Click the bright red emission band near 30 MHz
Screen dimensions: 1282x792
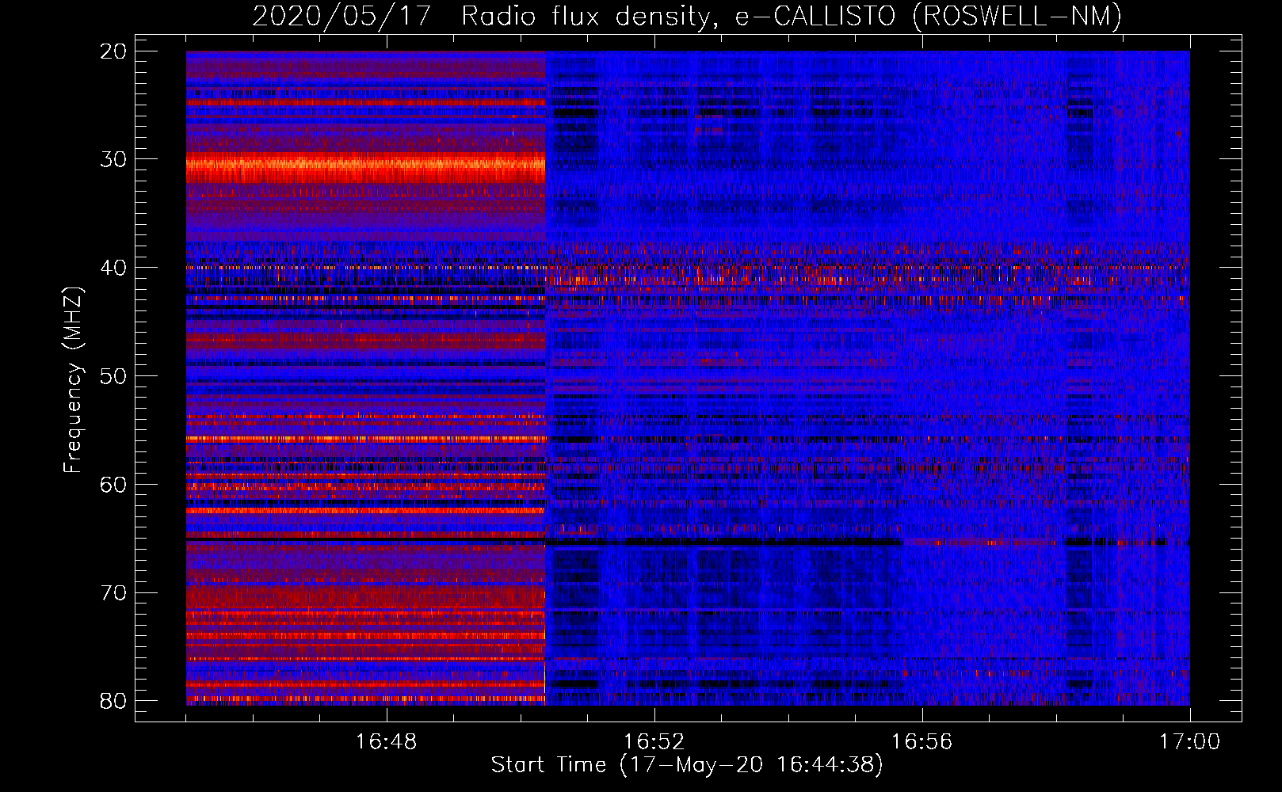pyautogui.click(x=365, y=167)
